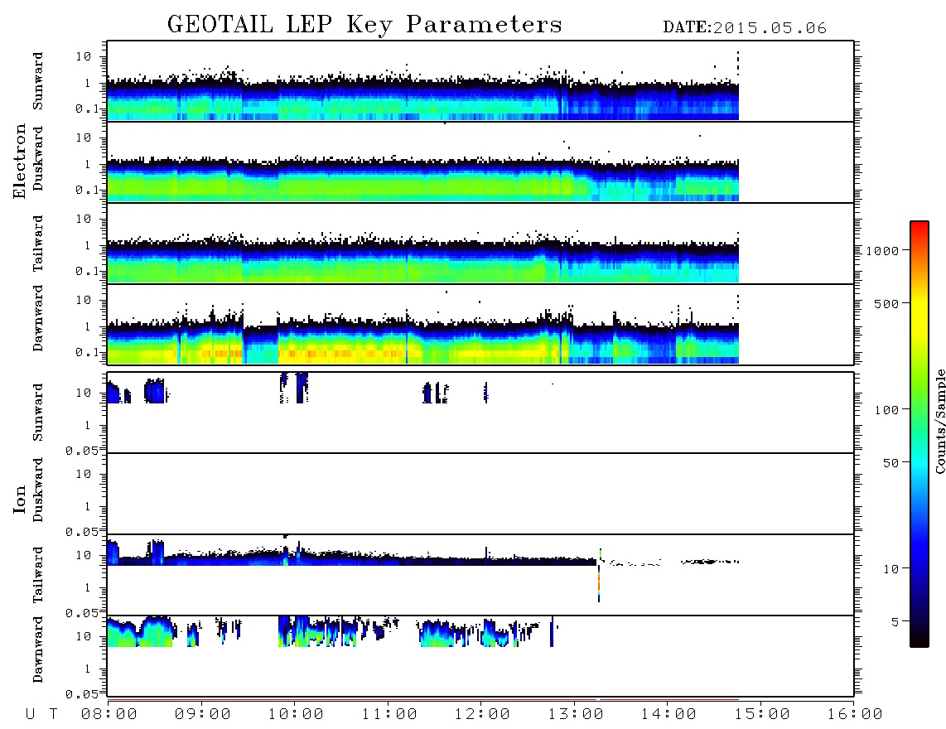Select the 13:00 time tick label
Screen dimensions: 946x729
click(576, 715)
